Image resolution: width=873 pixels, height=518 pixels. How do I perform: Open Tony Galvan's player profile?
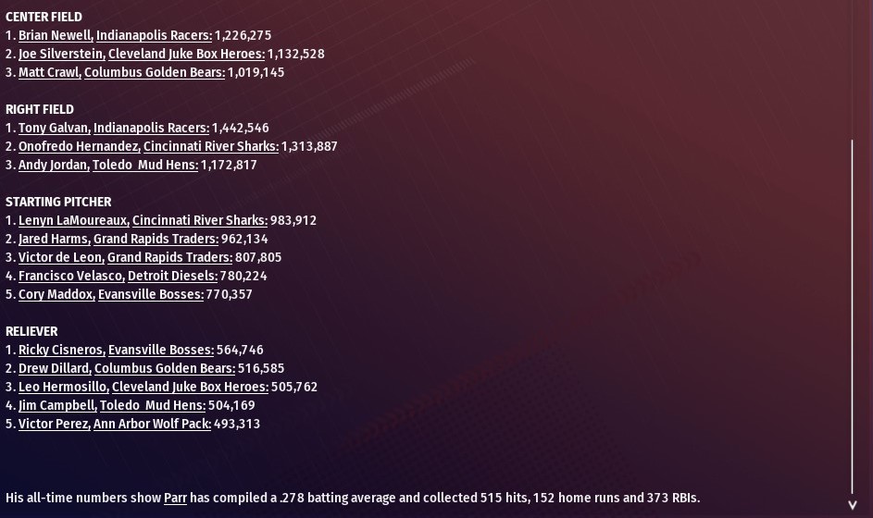click(x=54, y=128)
